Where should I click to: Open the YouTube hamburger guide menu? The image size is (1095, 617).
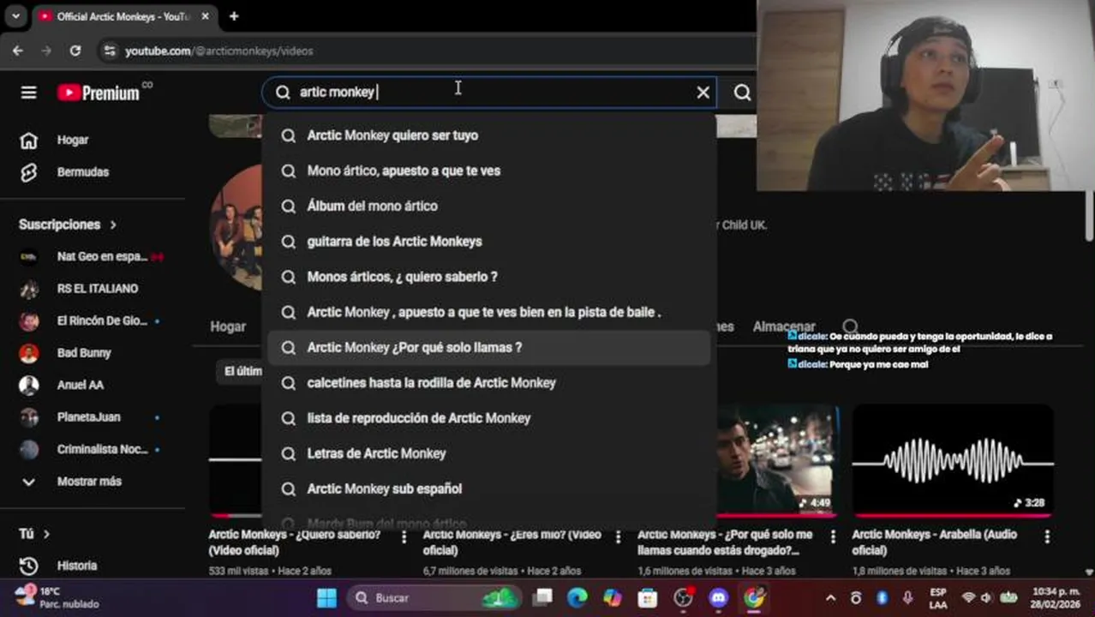pyautogui.click(x=28, y=93)
